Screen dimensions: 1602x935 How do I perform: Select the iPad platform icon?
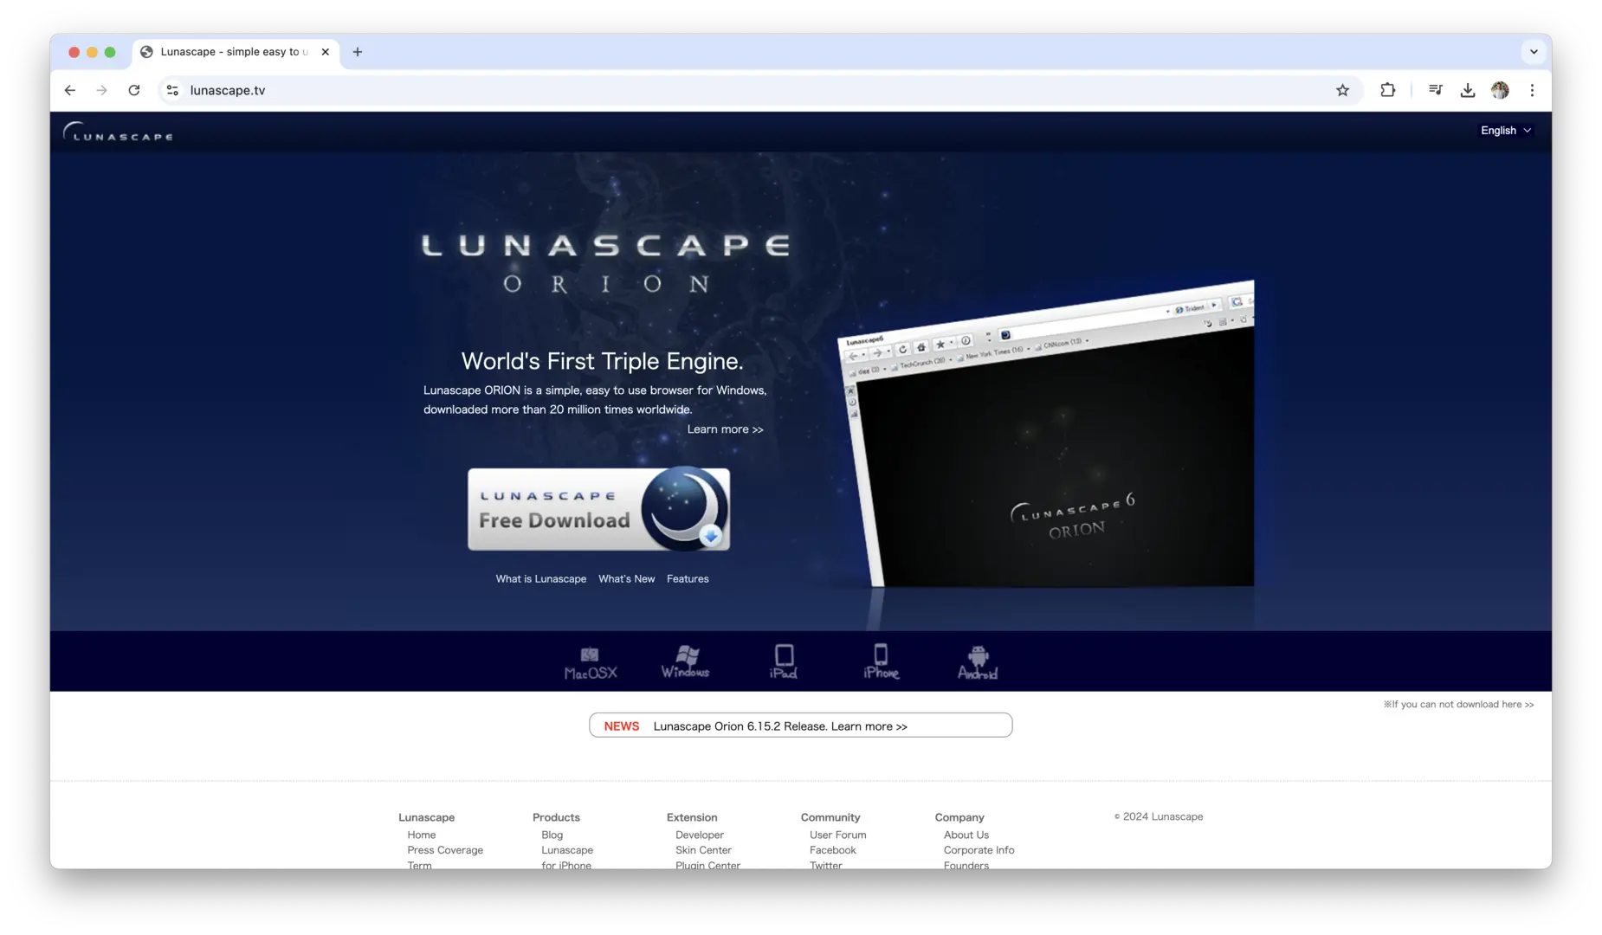[784, 661]
